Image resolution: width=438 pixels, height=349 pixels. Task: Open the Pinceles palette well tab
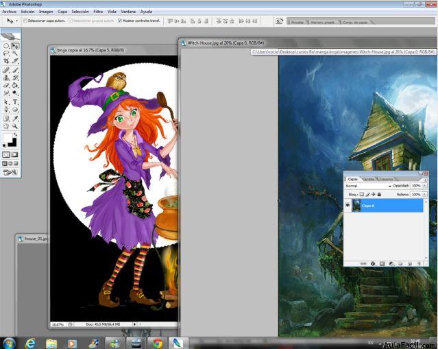[x=297, y=22]
